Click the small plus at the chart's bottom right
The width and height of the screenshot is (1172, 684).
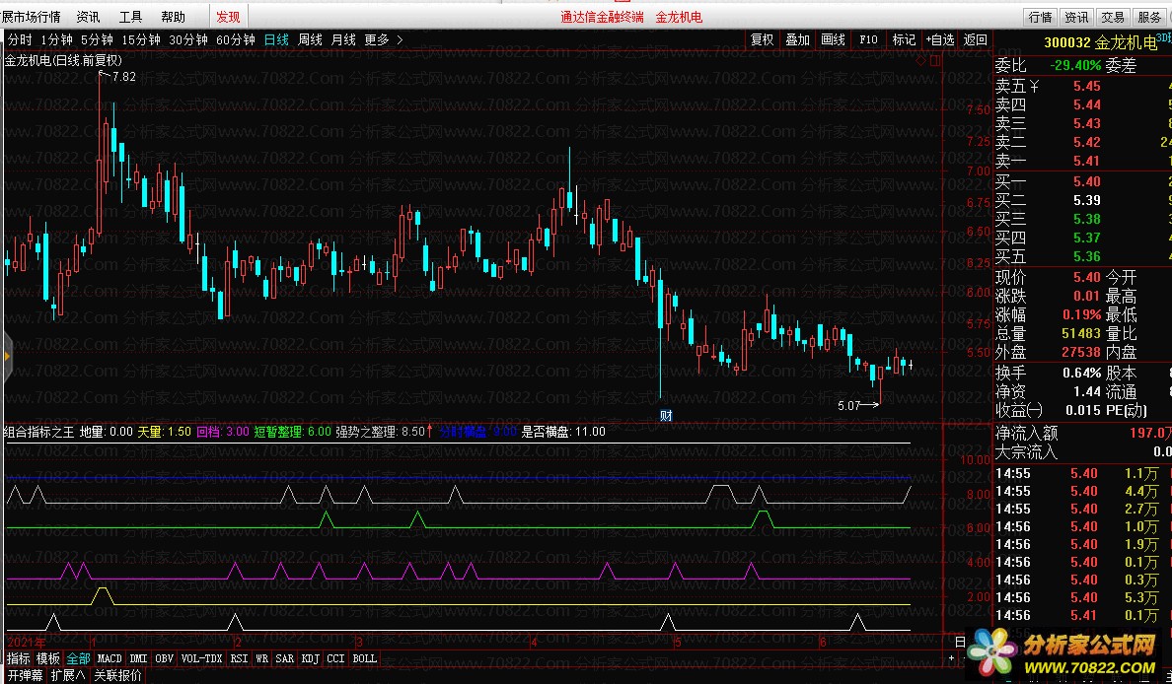tap(951, 658)
